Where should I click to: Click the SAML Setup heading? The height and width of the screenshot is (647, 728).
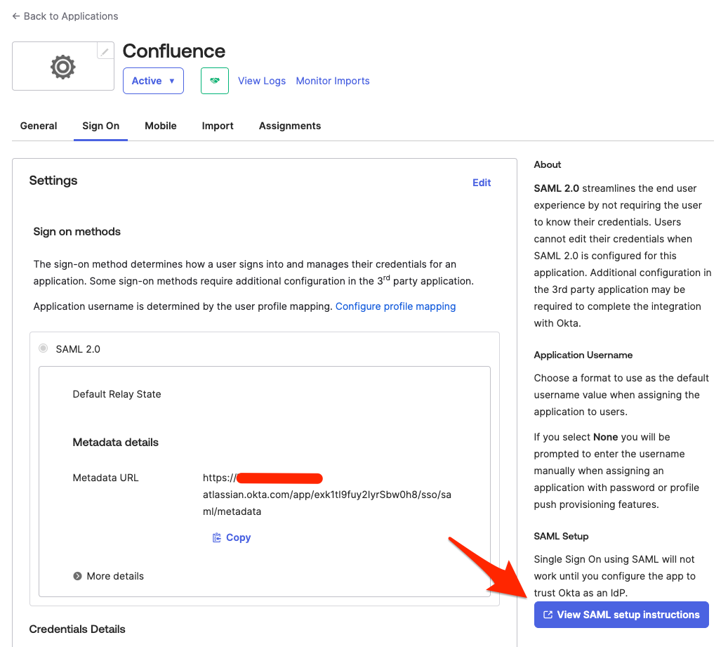561,536
